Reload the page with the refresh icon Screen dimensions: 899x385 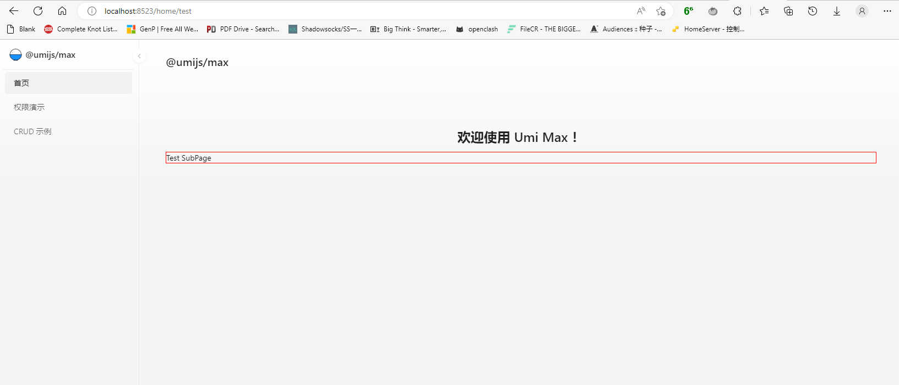(x=38, y=11)
